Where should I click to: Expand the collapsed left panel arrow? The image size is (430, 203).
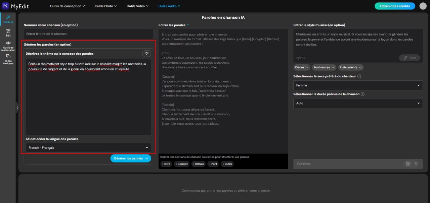[17, 108]
